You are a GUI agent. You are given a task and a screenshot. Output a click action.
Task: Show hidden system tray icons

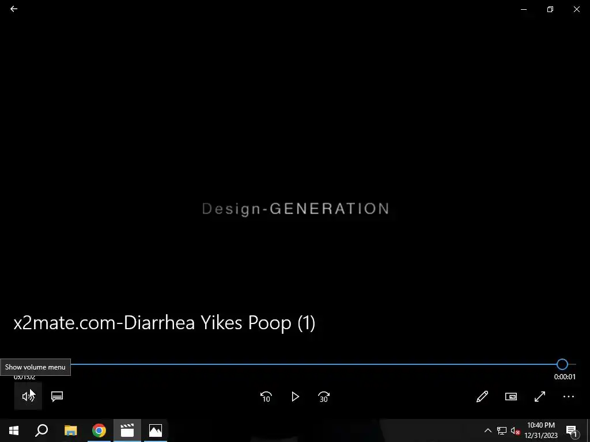pos(487,430)
